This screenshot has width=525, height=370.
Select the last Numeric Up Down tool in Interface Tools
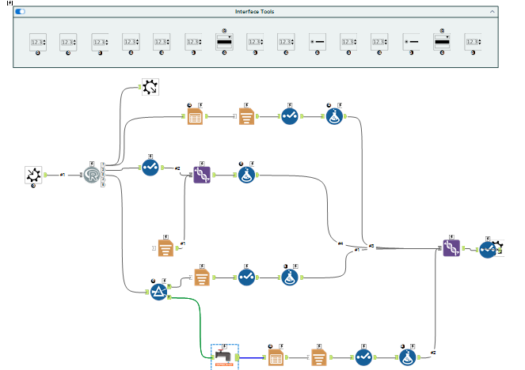click(473, 42)
